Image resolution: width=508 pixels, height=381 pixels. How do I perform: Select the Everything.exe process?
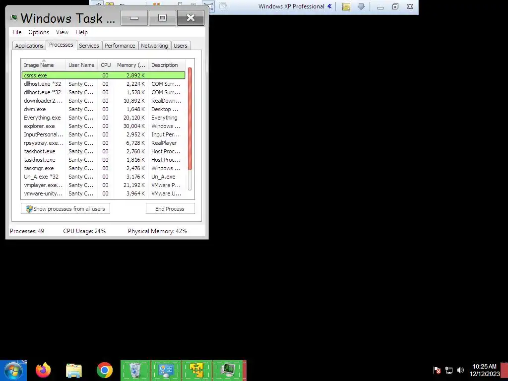point(103,117)
